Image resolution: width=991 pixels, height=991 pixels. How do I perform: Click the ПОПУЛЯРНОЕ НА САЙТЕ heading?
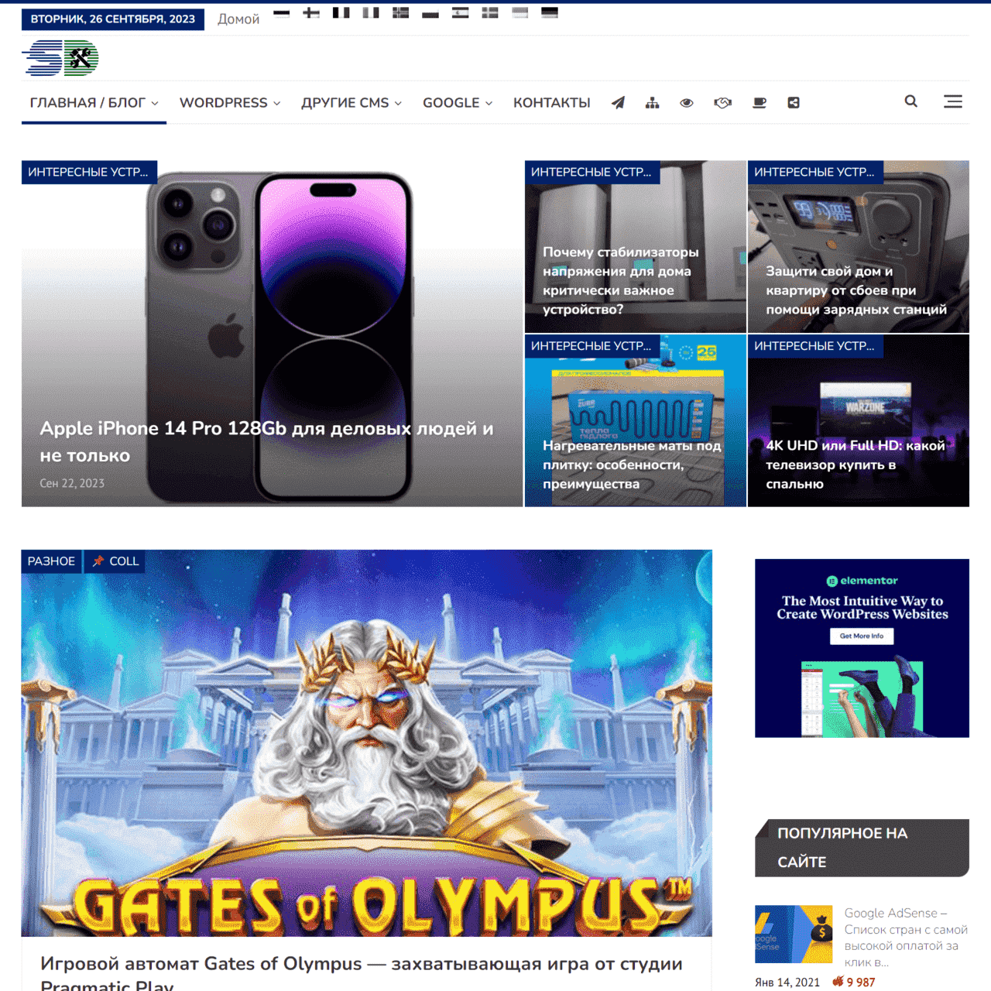click(x=862, y=848)
